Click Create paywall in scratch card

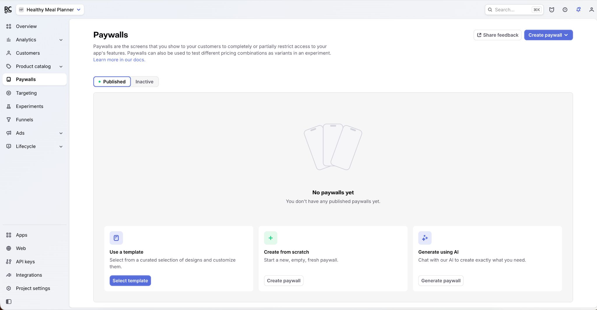tap(284, 281)
